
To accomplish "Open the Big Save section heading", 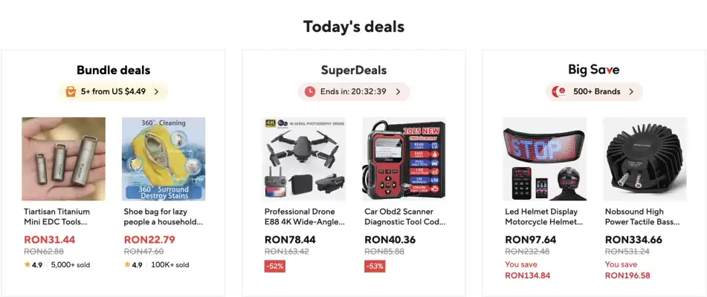I will click(x=593, y=71).
